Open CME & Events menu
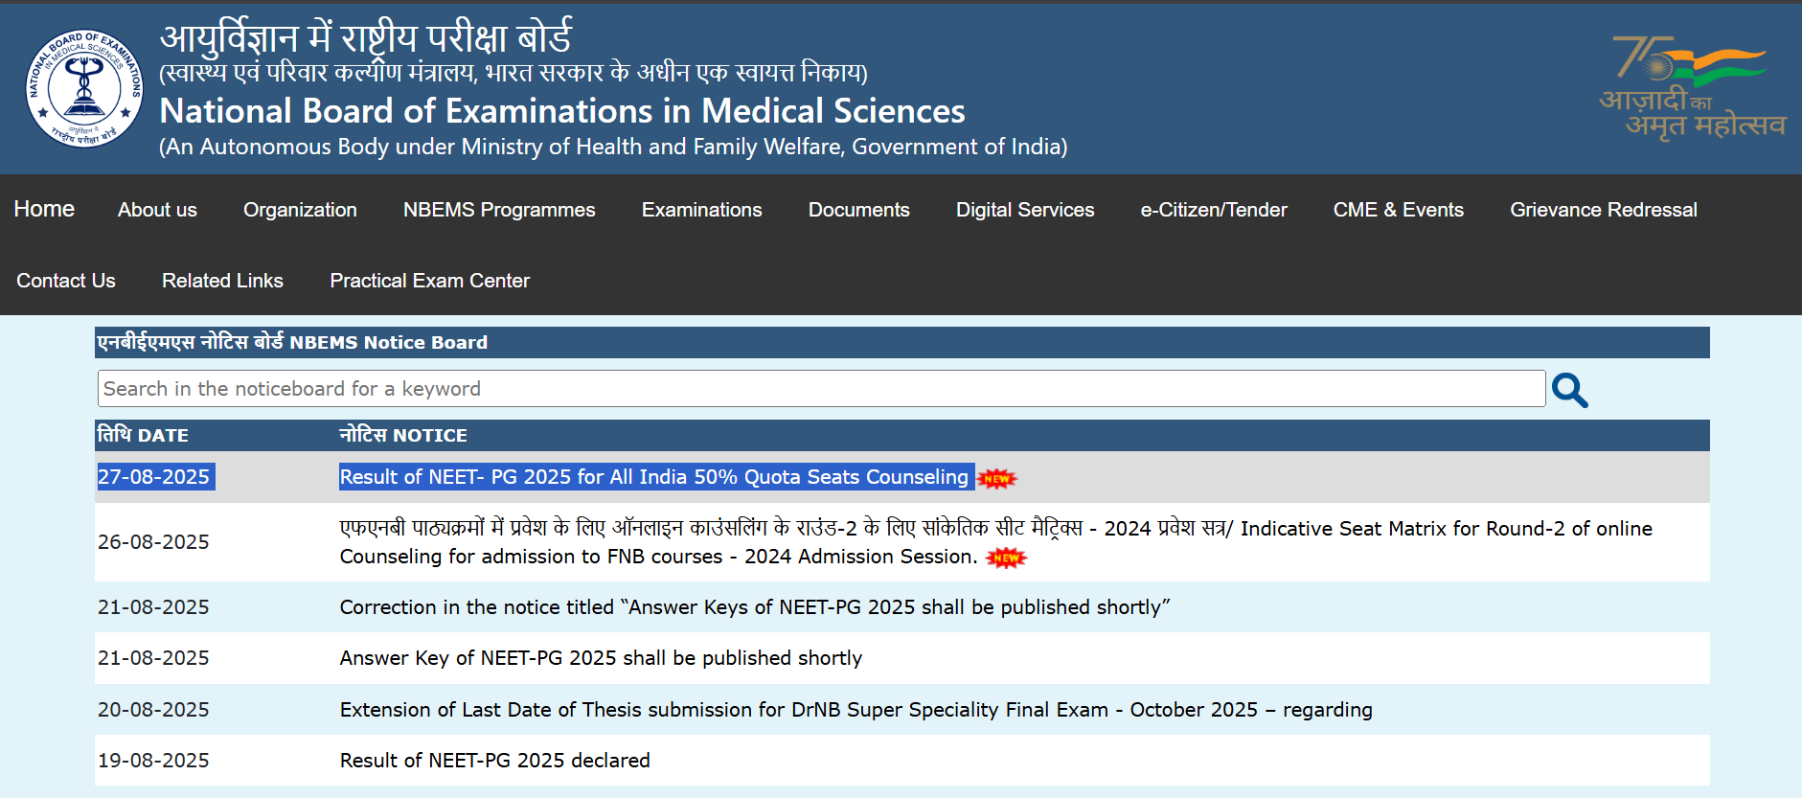The width and height of the screenshot is (1802, 798). pyautogui.click(x=1399, y=210)
